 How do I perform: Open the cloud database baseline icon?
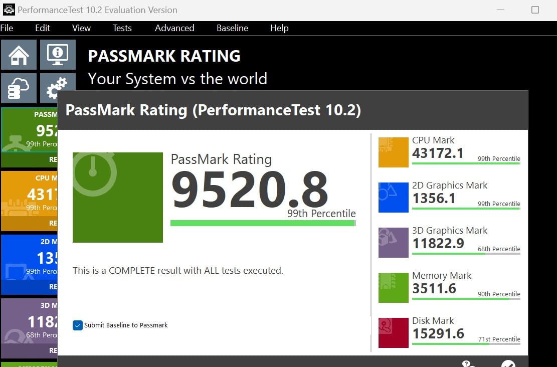pos(19,88)
